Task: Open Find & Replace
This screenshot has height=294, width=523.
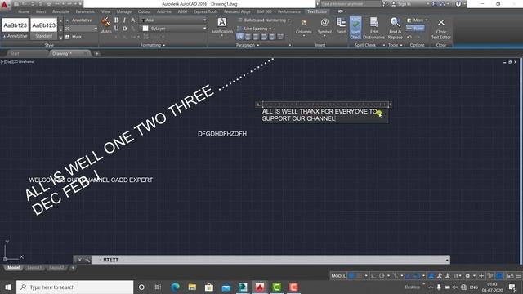Action: pos(395,28)
